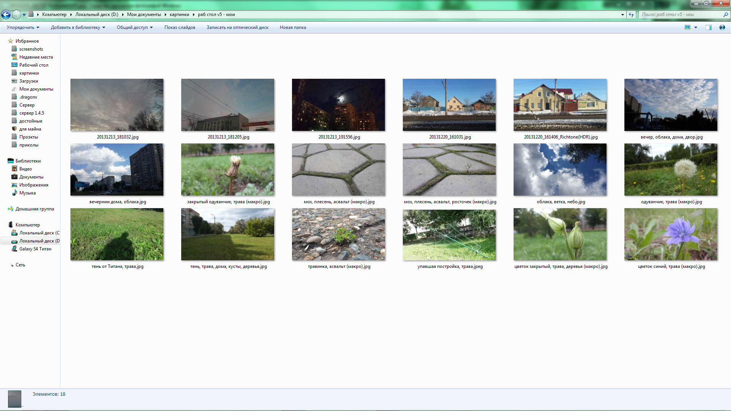The width and height of the screenshot is (731, 411).
Task: Click the magnifier icon in search box
Action: pos(725,14)
